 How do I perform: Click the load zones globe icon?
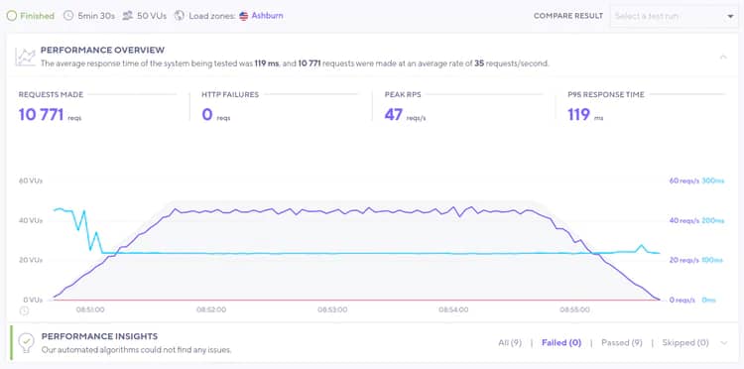[180, 16]
